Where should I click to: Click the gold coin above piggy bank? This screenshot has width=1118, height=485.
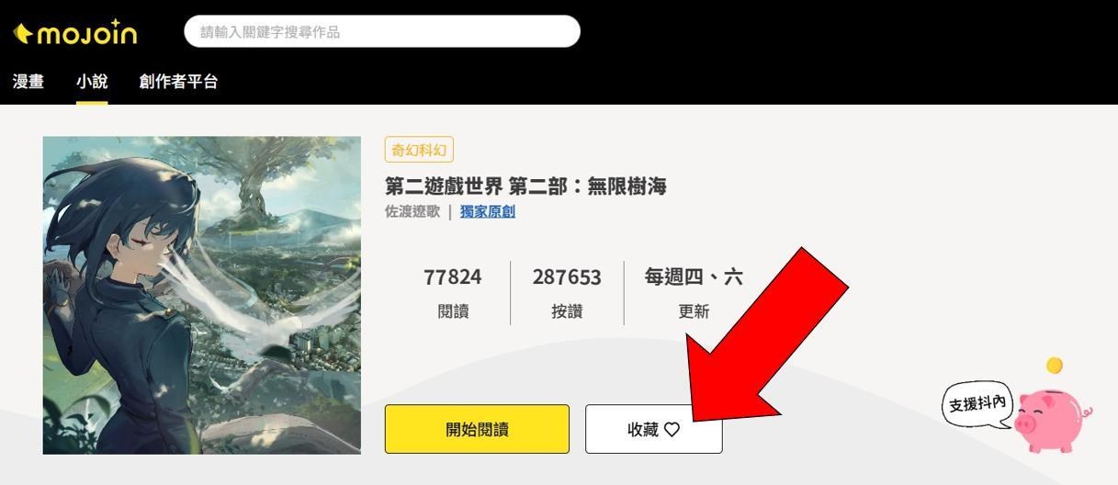pyautogui.click(x=1055, y=366)
